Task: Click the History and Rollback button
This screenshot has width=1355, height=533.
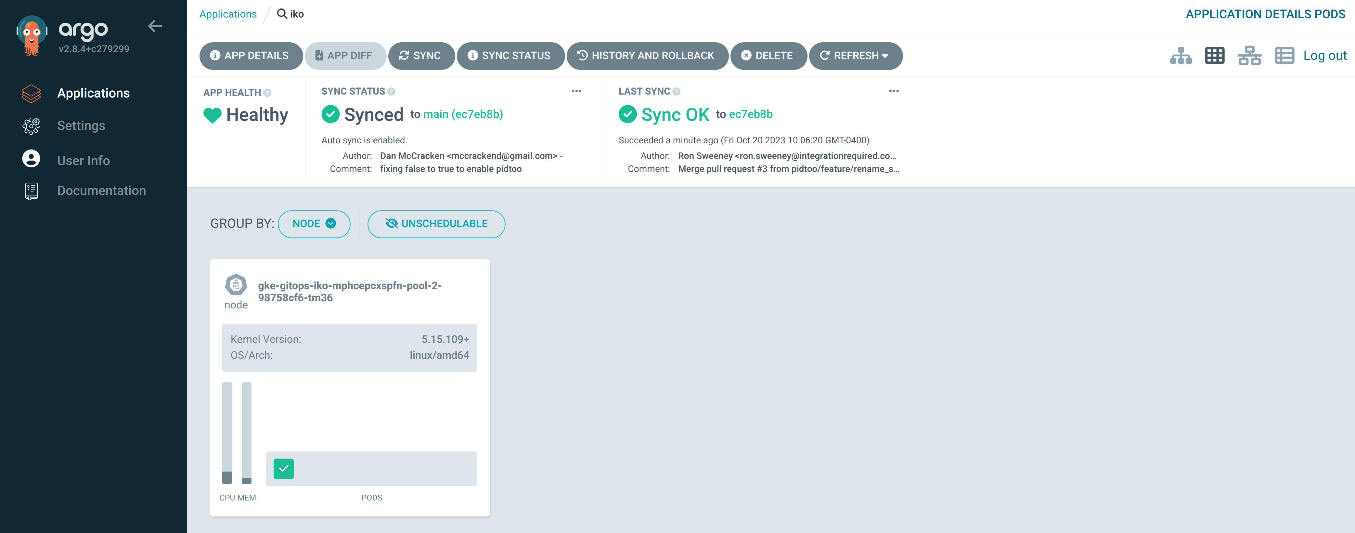Action: [647, 56]
